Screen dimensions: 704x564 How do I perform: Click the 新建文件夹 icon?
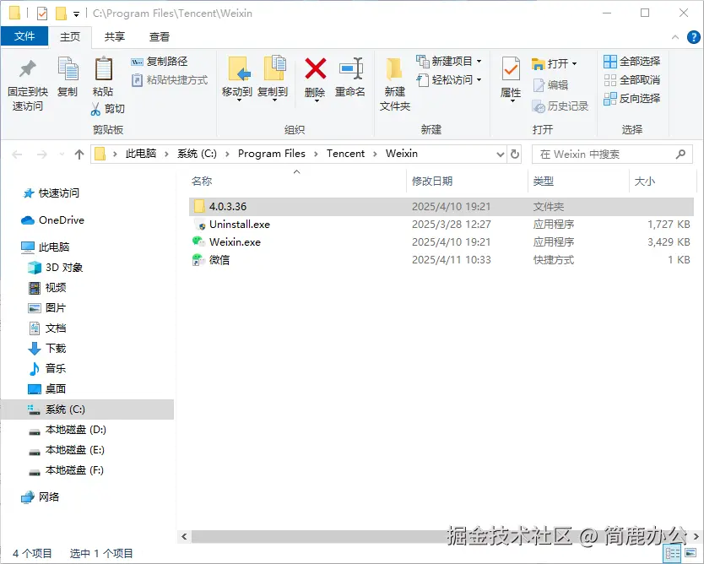(x=395, y=69)
